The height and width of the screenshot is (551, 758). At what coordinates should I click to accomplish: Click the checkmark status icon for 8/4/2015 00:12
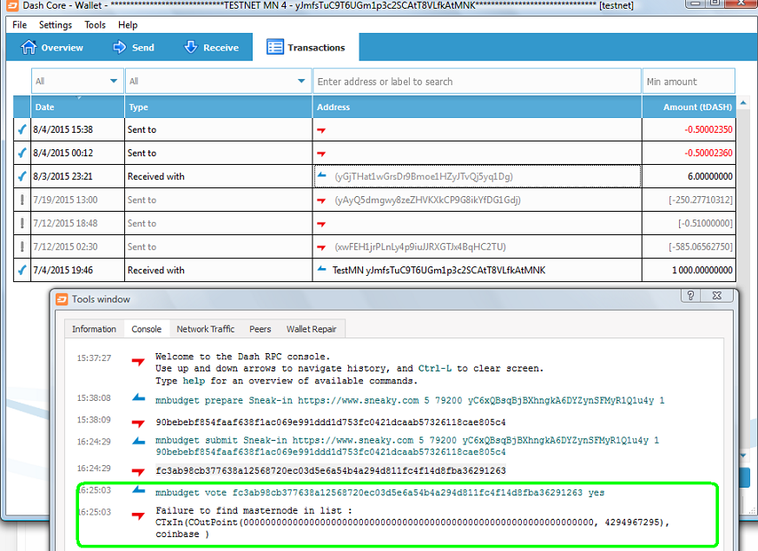click(x=22, y=153)
